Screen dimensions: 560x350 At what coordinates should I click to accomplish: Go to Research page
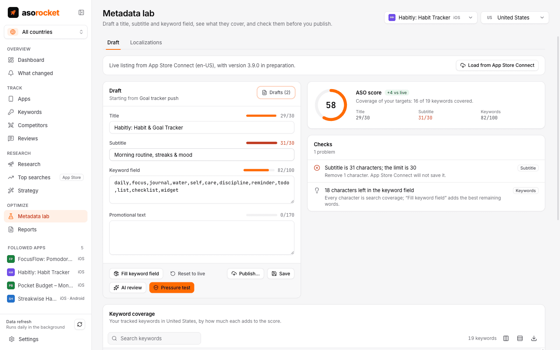45,164
